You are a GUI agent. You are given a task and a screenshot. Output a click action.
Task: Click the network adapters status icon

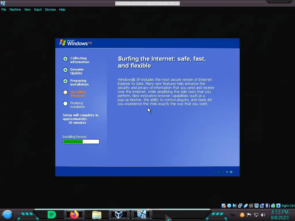pos(240,205)
